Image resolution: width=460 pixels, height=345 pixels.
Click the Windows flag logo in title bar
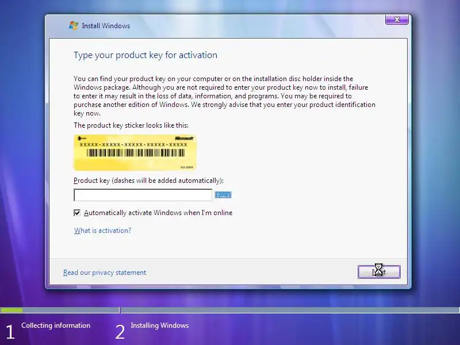[74, 25]
